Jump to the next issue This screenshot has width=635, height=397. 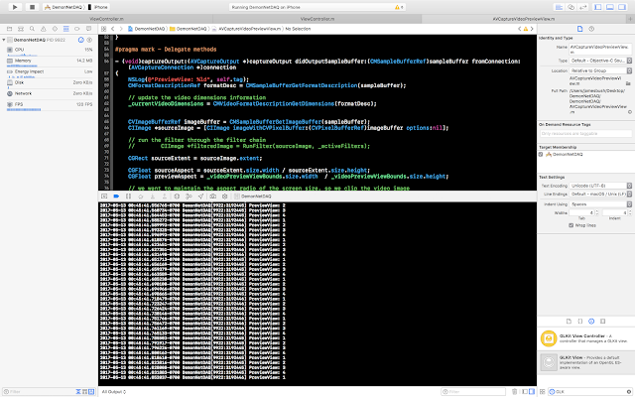(532, 29)
